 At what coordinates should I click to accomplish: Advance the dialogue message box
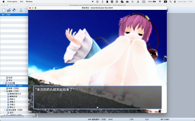97,97
